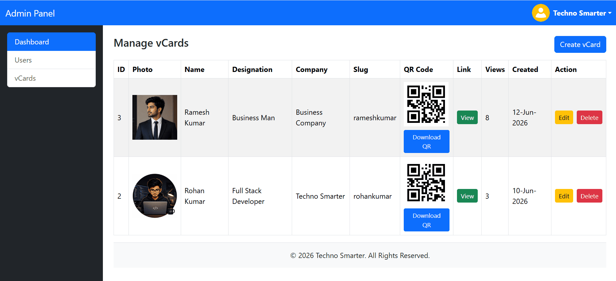The image size is (616, 281).
Task: Click the views count 8
Action: tap(487, 118)
